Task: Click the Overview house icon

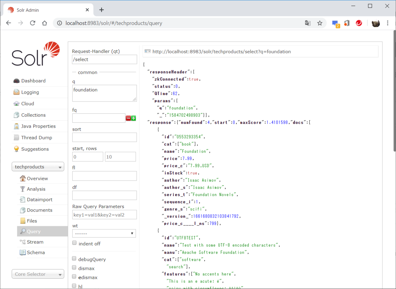Action: click(23, 178)
